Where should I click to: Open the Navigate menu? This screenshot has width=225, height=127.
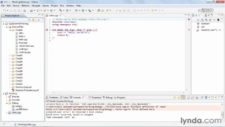coord(36,6)
